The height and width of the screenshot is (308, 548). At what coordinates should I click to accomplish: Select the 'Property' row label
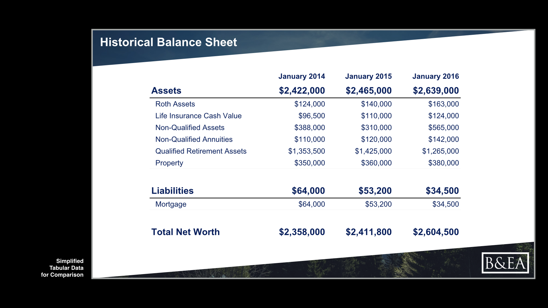point(169,163)
